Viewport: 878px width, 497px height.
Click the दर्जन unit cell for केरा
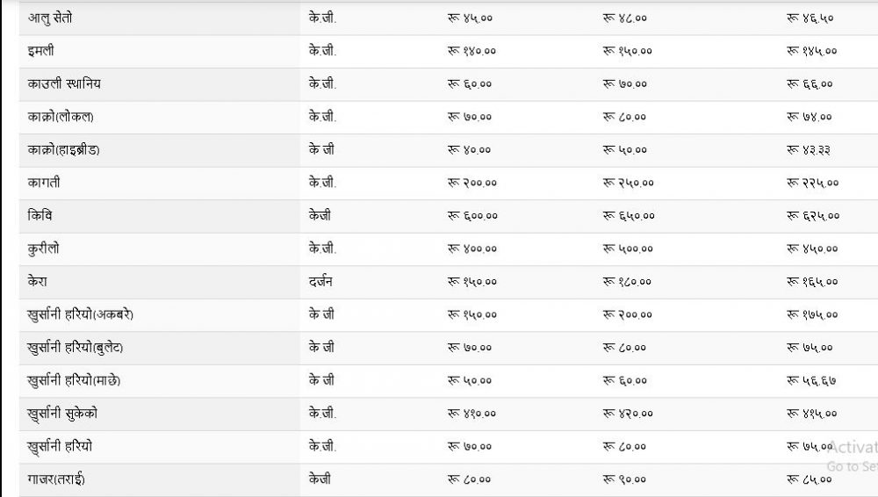pos(320,282)
